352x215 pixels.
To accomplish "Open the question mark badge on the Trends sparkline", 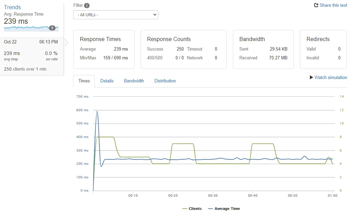I will click(x=52, y=28).
